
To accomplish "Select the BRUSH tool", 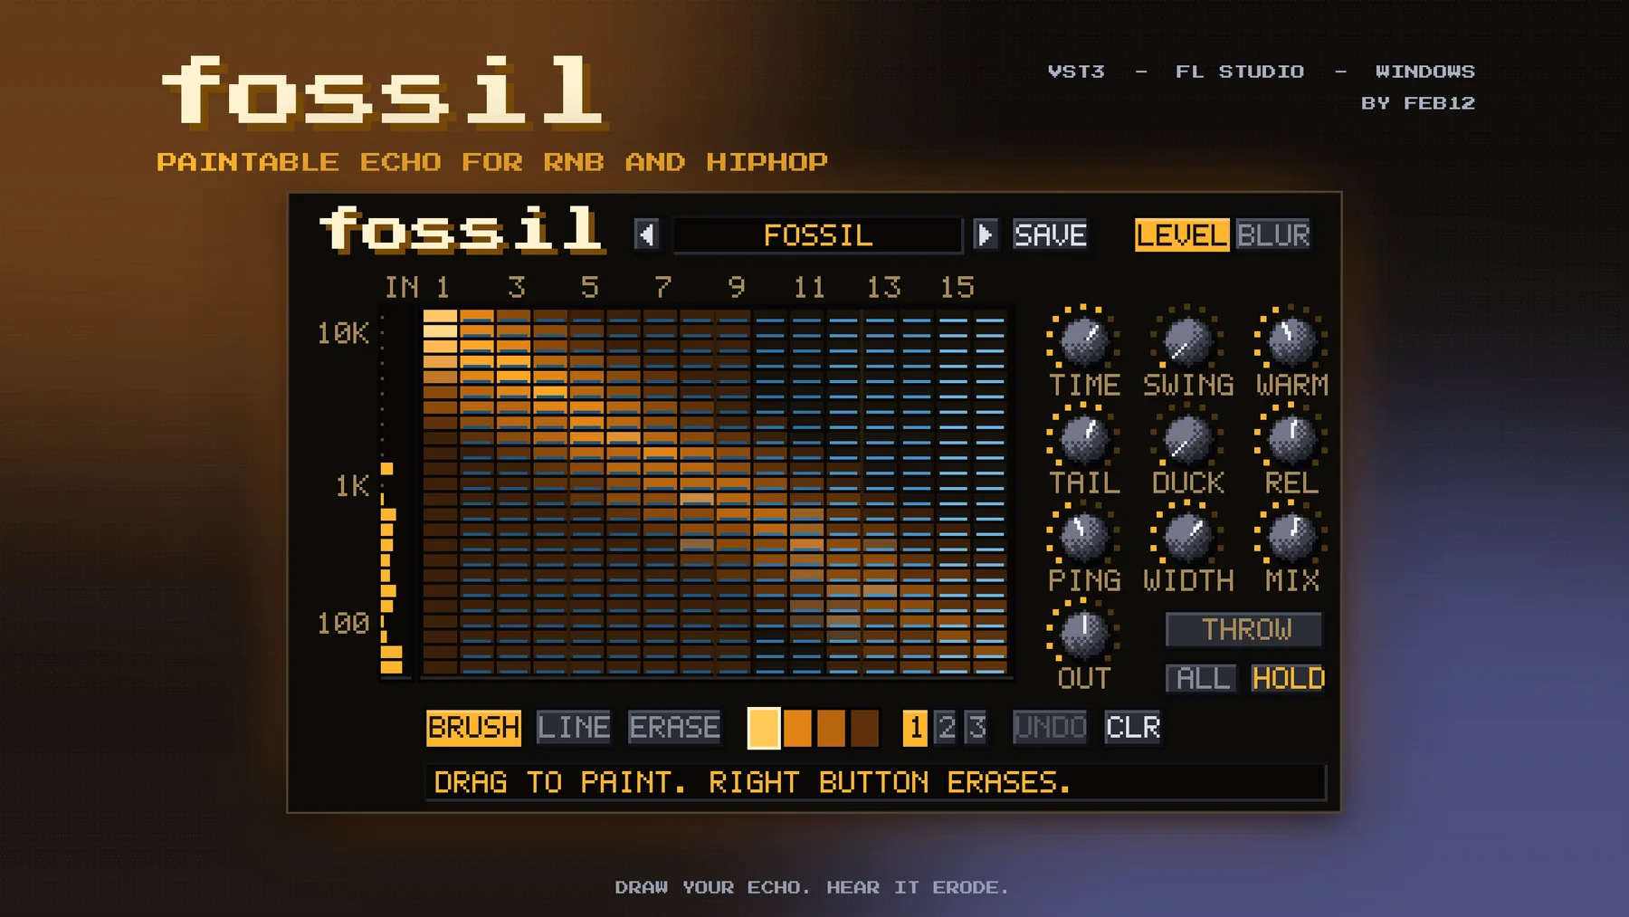I will (x=473, y=728).
